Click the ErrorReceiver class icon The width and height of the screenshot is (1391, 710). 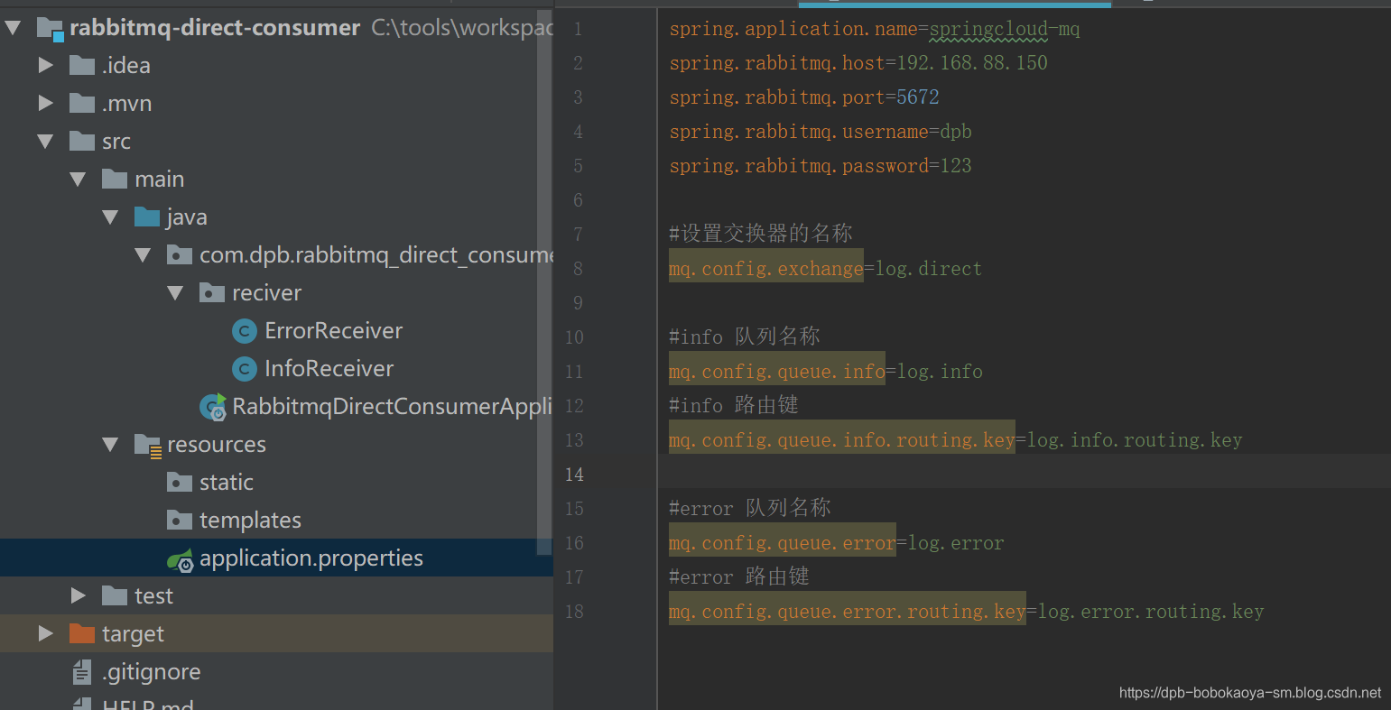pos(245,331)
